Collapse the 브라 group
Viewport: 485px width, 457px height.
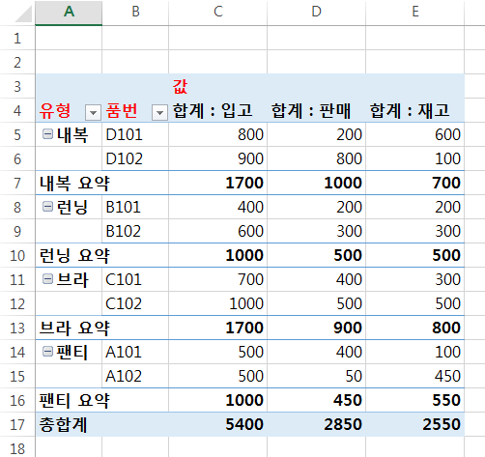point(47,278)
